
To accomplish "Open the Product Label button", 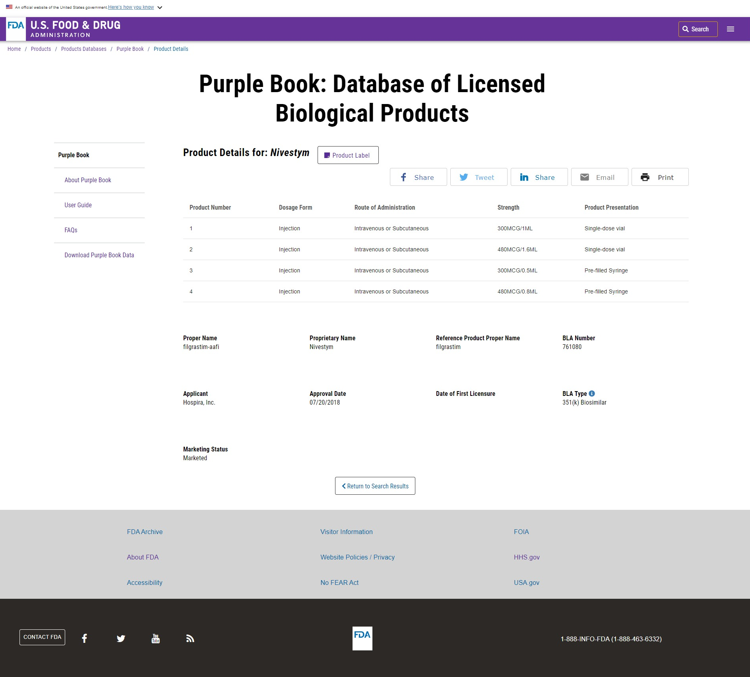I will pos(348,155).
